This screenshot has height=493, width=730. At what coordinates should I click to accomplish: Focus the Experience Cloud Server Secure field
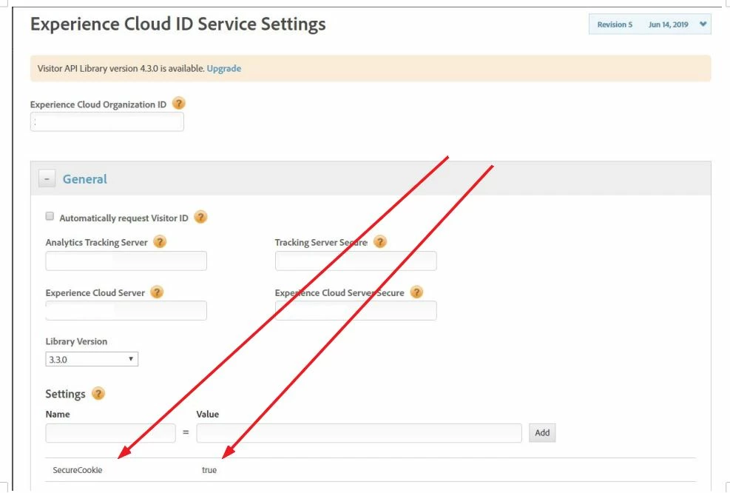pos(356,311)
